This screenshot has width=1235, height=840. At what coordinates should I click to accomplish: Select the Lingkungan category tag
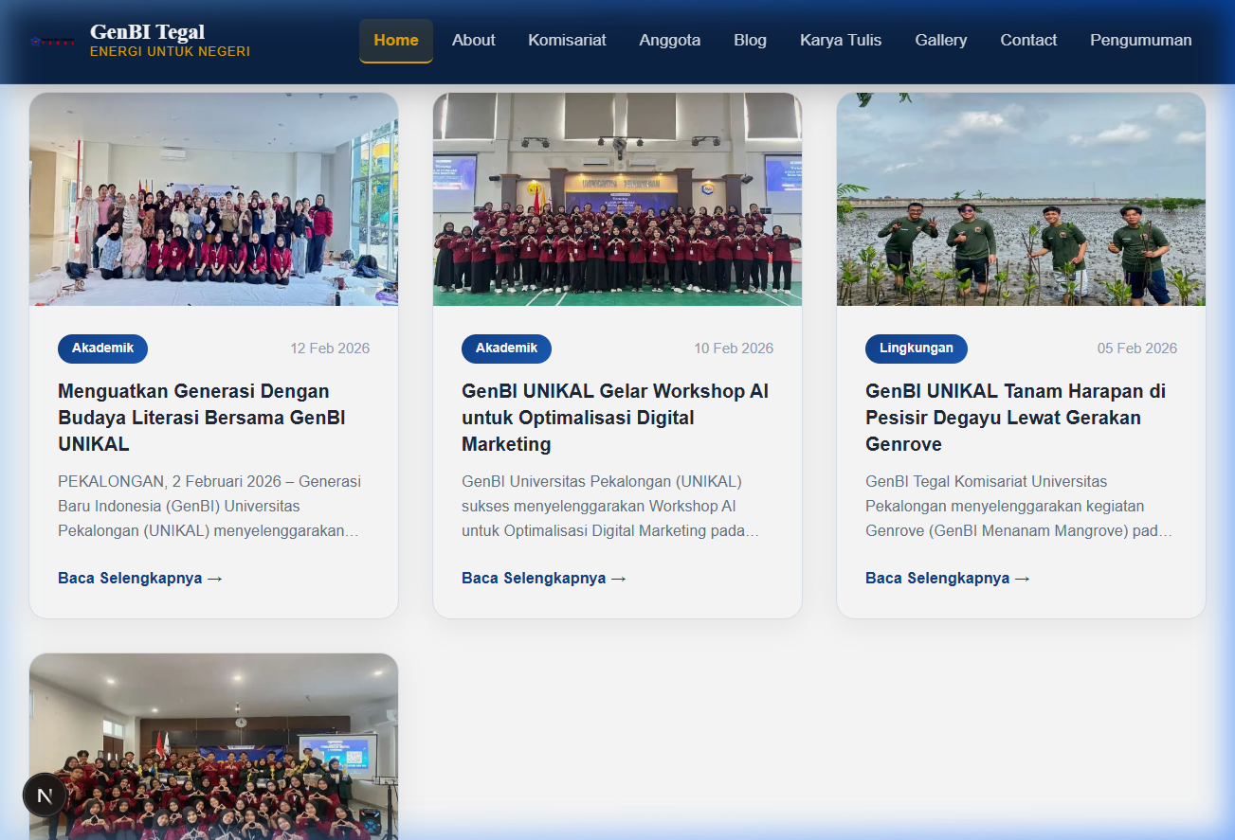[x=917, y=349]
